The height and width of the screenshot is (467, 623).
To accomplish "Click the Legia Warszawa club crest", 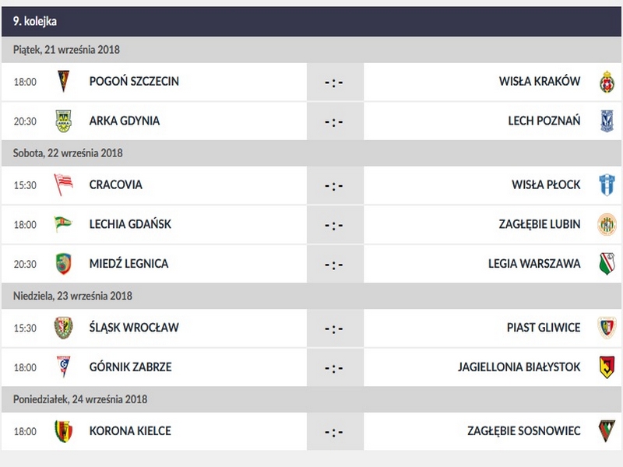I will tap(607, 264).
